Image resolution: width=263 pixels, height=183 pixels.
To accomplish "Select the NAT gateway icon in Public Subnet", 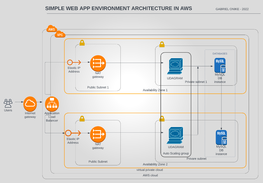I will [98, 135].
